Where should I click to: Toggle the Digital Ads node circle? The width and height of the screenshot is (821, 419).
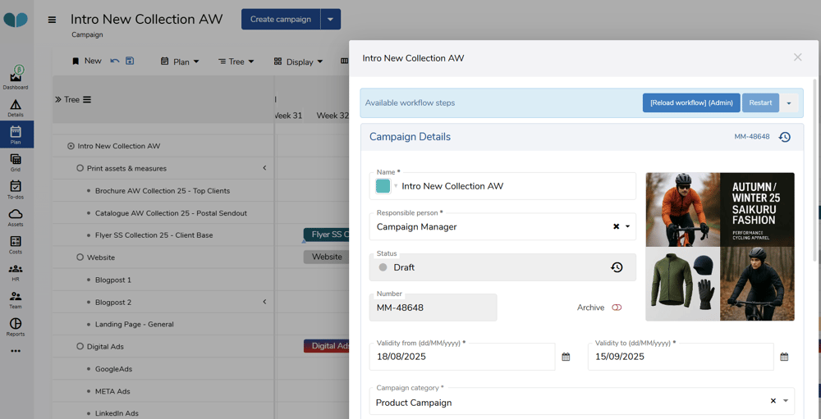[80, 347]
